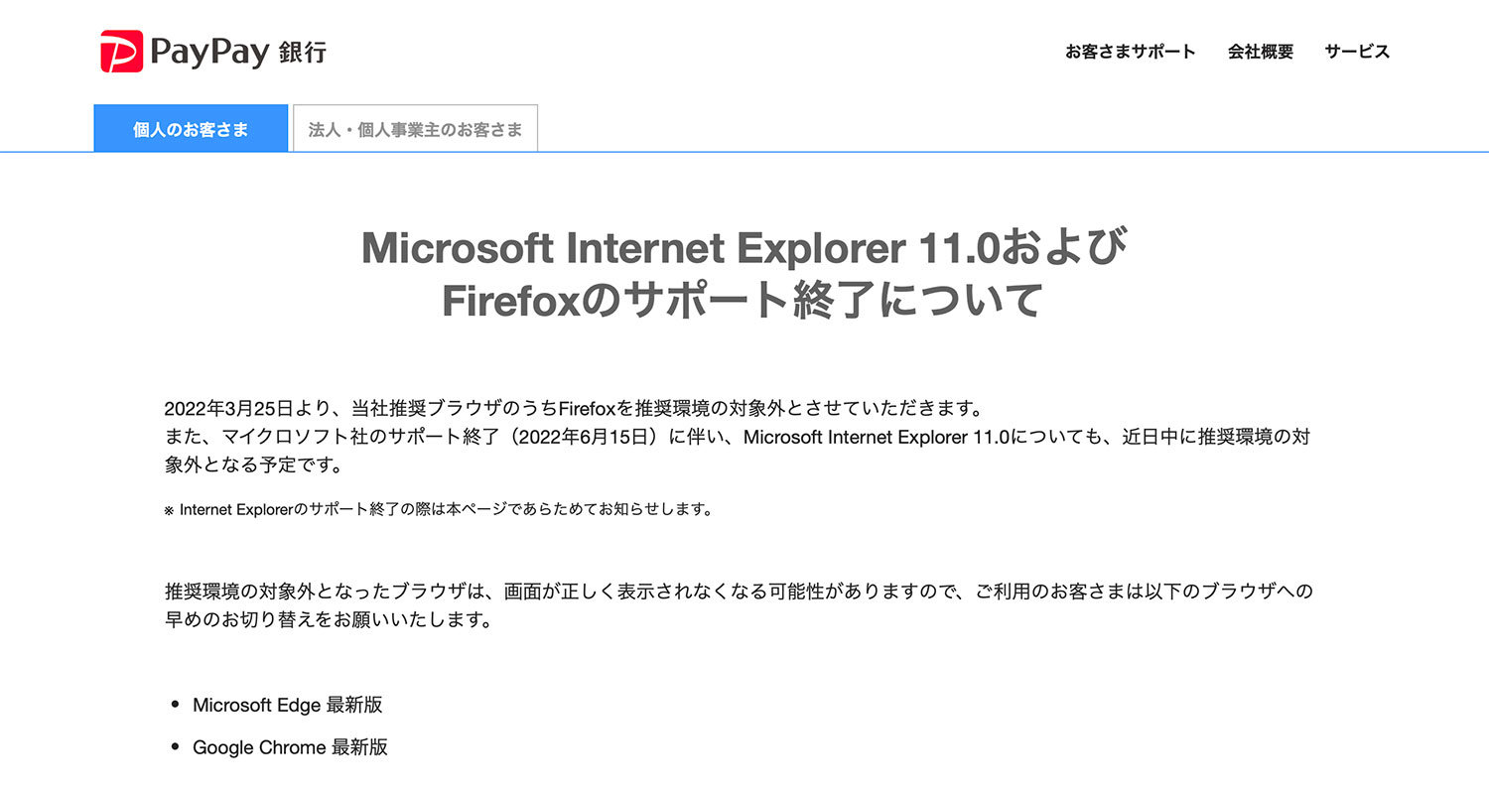1489x794 pixels.
Task: Click the line 早めのお切り替えをお願いいたします
Action: 328,621
